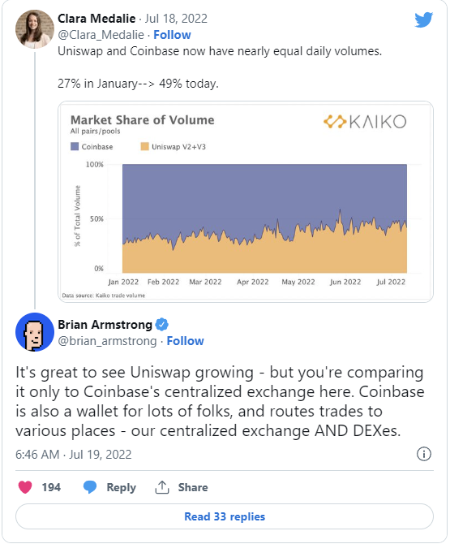Open Brian Armstrong's pixel avatar
The image size is (450, 544).
(35, 332)
